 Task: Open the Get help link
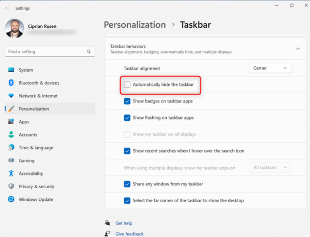tap(124, 223)
